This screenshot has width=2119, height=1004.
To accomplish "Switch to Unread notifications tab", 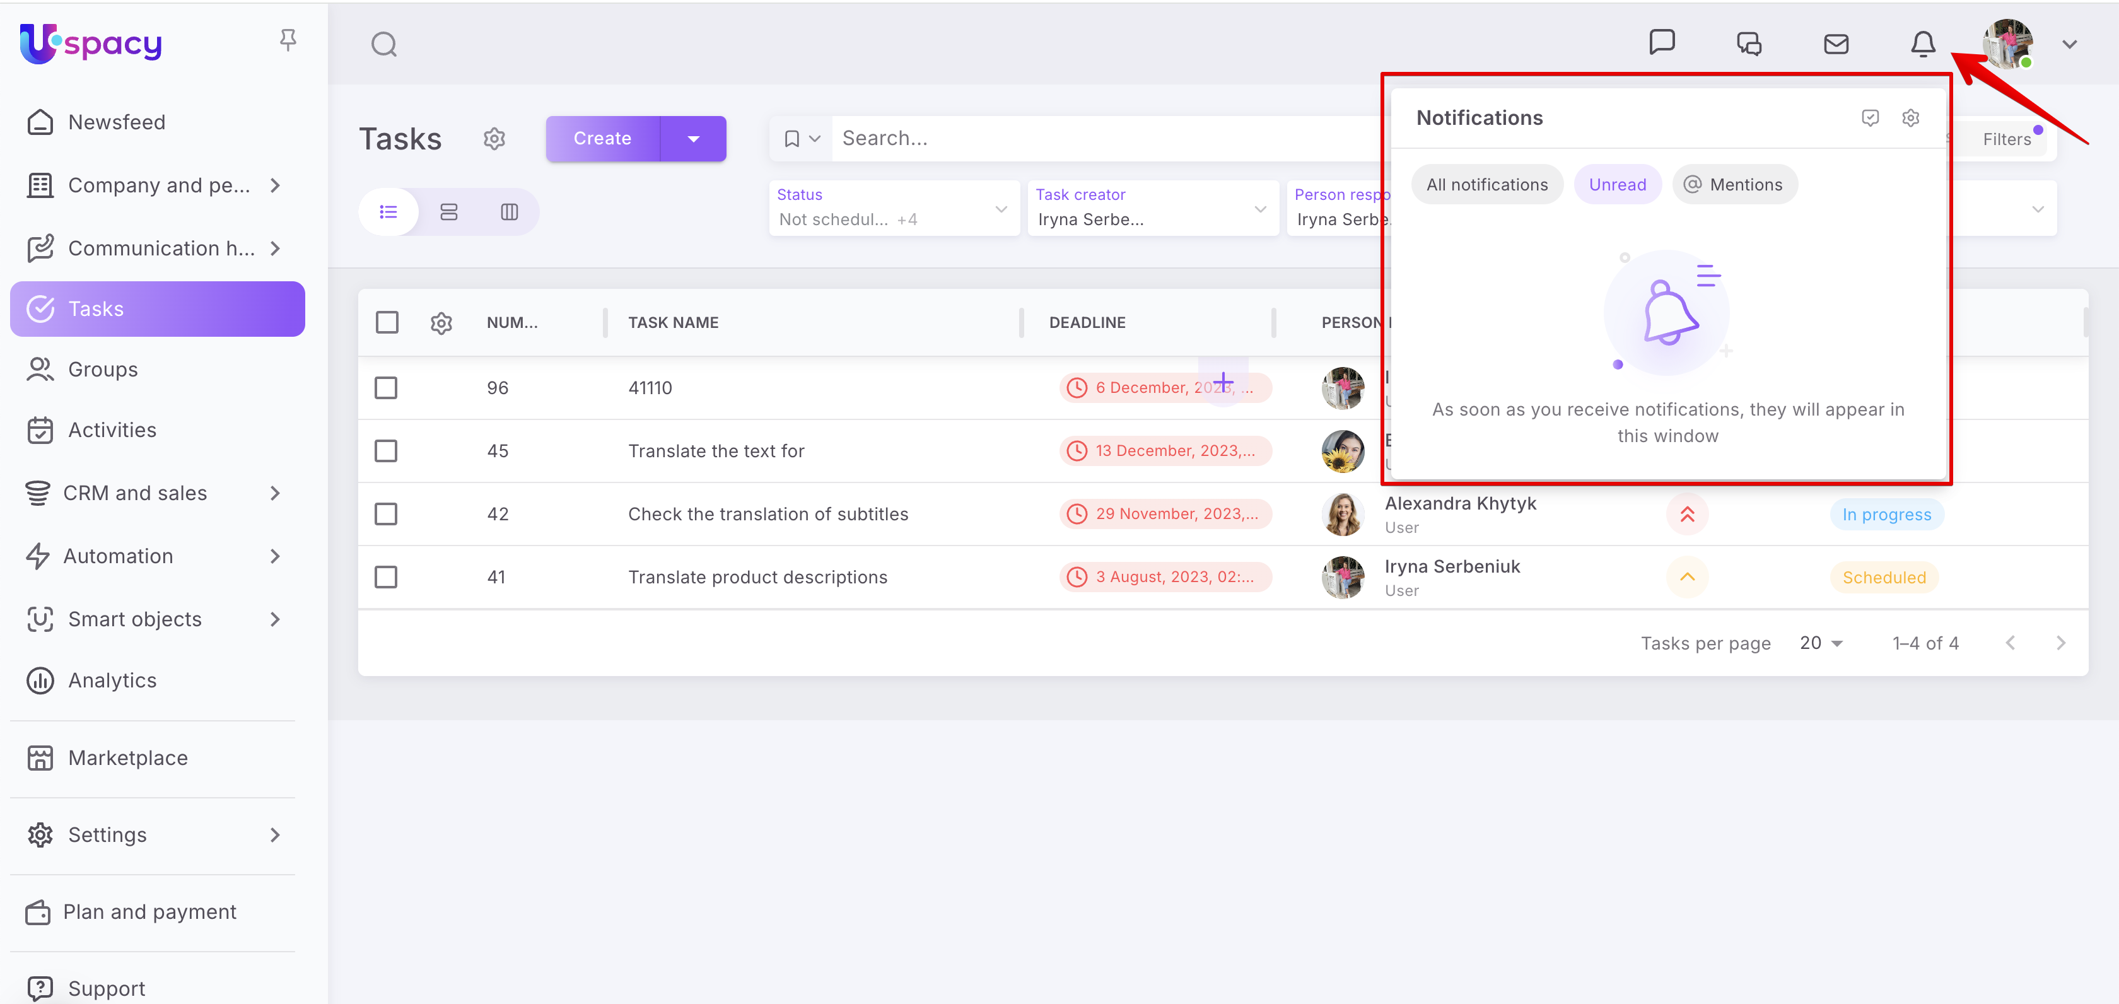I will pyautogui.click(x=1616, y=185).
